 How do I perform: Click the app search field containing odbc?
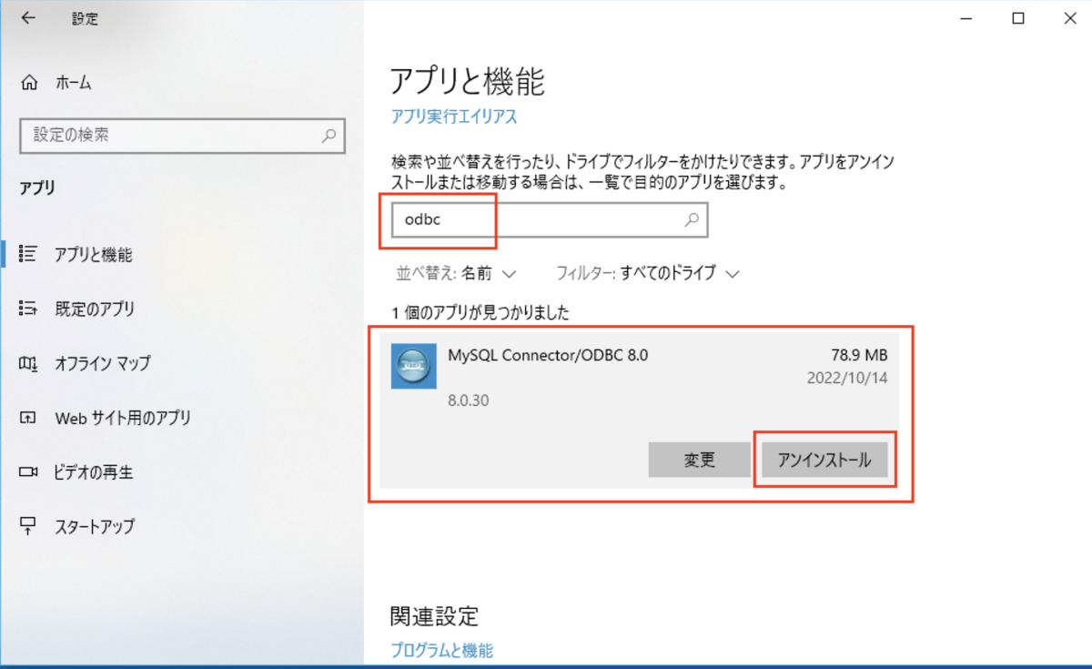[x=549, y=219]
